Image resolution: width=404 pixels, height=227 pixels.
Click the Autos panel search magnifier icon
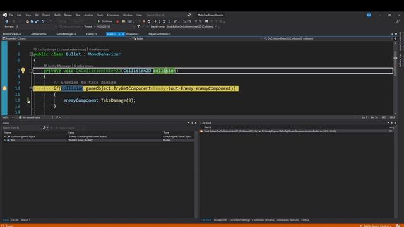pos(44,127)
